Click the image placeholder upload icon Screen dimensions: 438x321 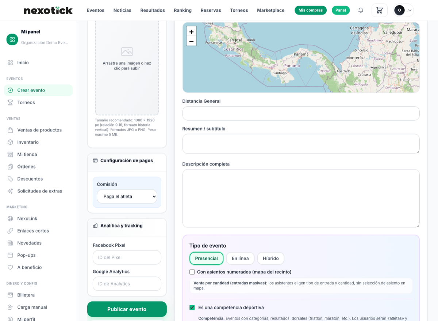coord(127,52)
